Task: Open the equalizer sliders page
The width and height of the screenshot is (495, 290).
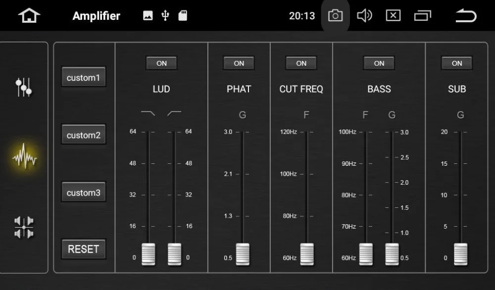Action: [24, 87]
